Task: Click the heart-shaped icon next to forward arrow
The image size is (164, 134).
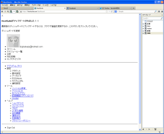Action: tap(8, 11)
